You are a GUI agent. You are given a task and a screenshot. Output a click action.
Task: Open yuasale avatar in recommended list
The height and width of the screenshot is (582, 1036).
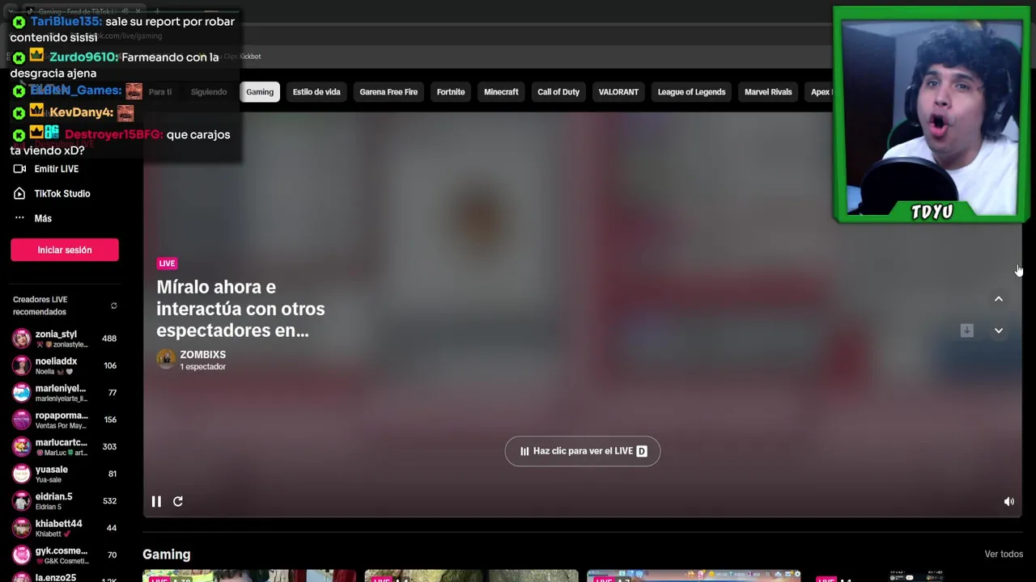pos(22,474)
